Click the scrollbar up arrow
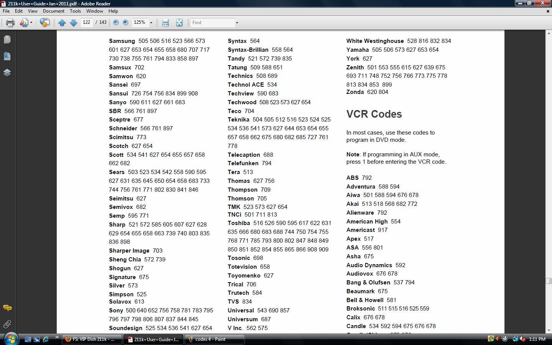The image size is (552, 345). tap(549, 33)
